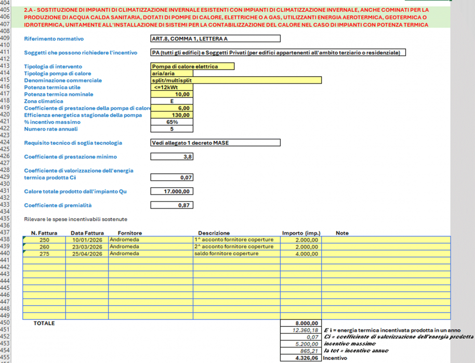
Task: Open the 'aria/aria' heat pump type cell
Action: pyautogui.click(x=171, y=74)
